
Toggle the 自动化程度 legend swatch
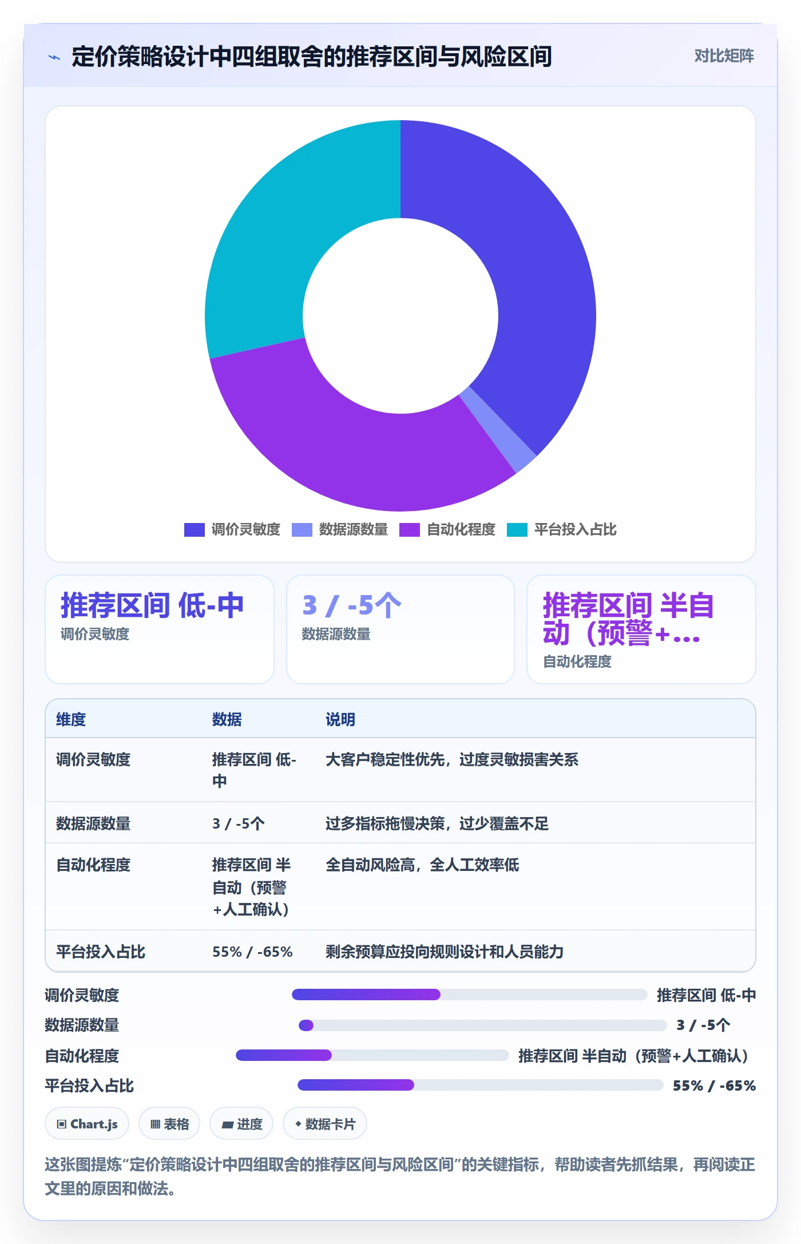[x=409, y=530]
